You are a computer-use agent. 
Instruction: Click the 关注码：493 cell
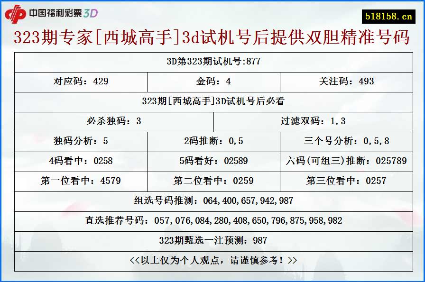point(347,81)
